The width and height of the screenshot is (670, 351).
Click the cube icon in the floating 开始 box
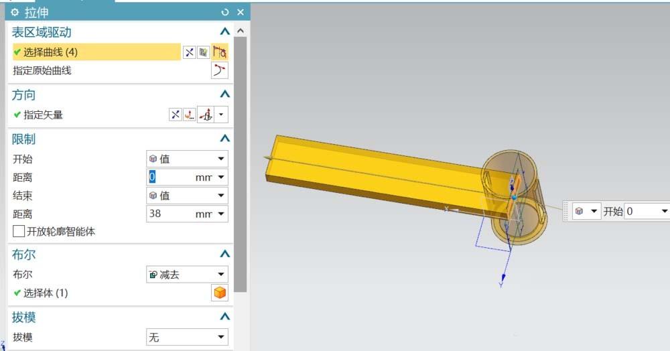point(580,211)
